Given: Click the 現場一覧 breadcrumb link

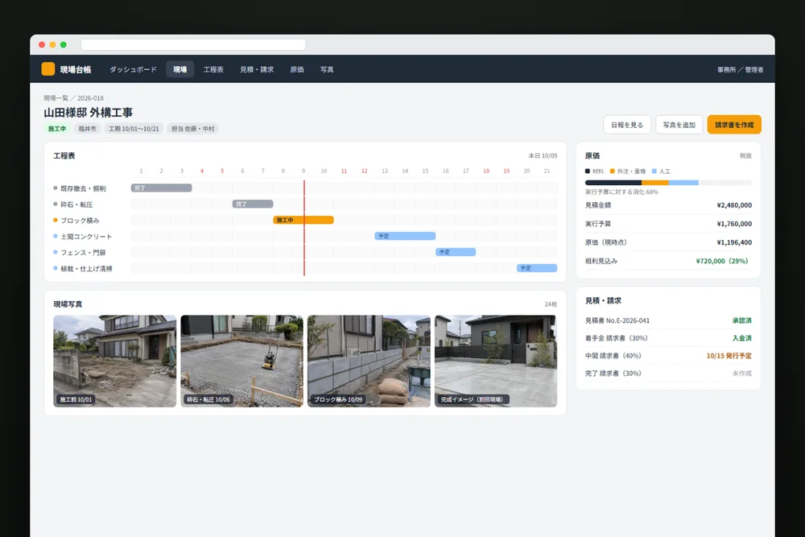Looking at the screenshot, I should tap(56, 97).
